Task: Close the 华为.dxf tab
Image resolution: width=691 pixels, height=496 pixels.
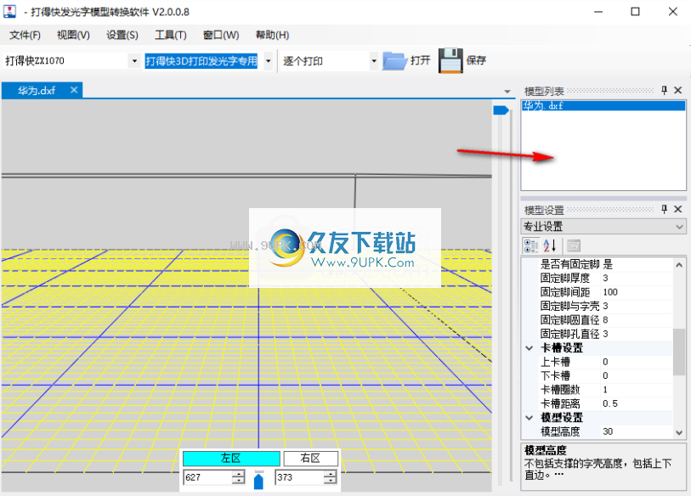Action: coord(74,90)
